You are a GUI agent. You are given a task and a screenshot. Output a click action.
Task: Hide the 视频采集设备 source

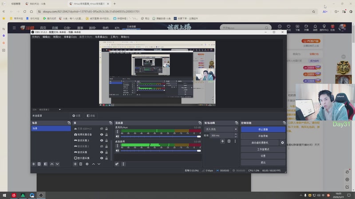[x=102, y=134]
